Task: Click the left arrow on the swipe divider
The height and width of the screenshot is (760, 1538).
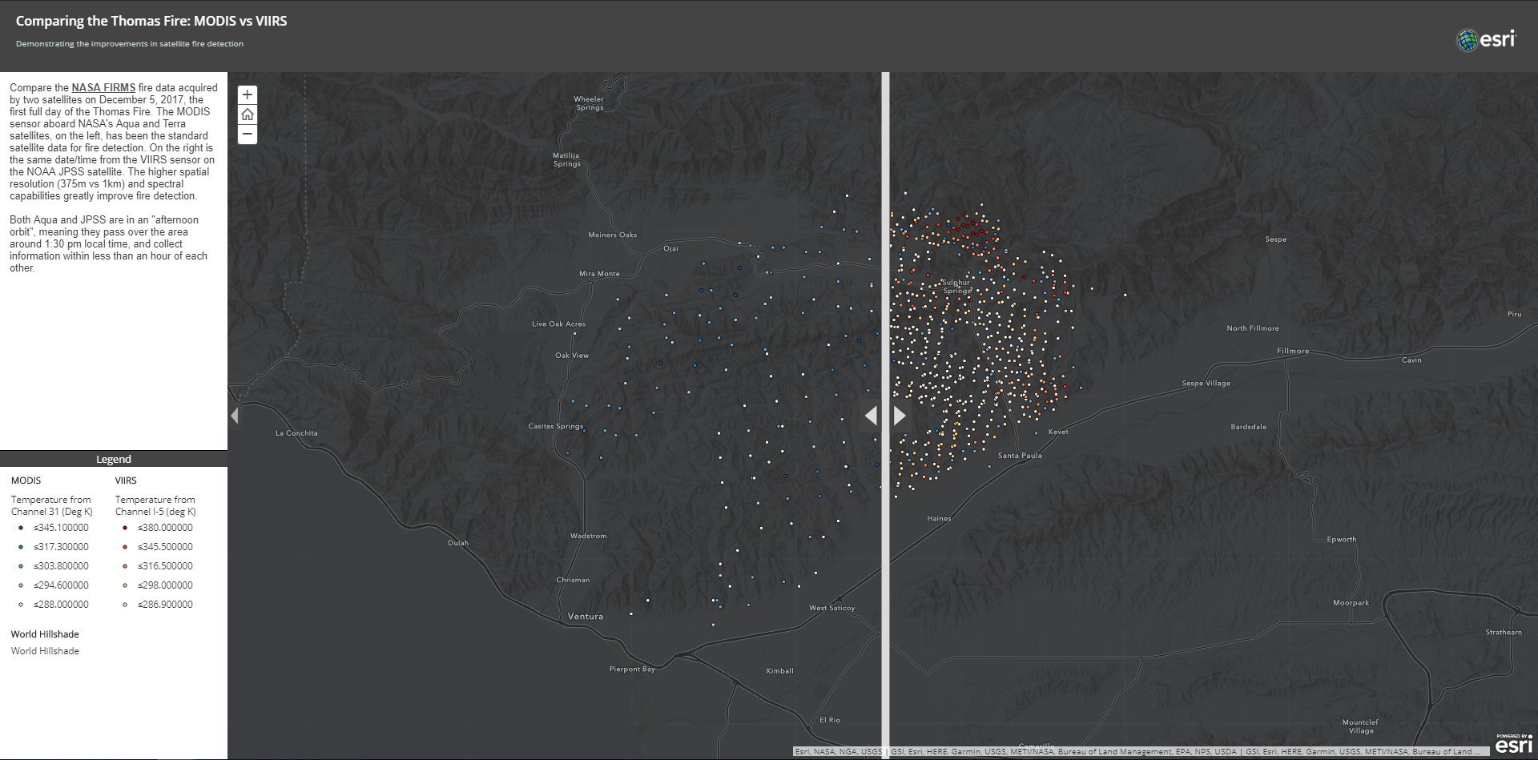Action: [872, 416]
